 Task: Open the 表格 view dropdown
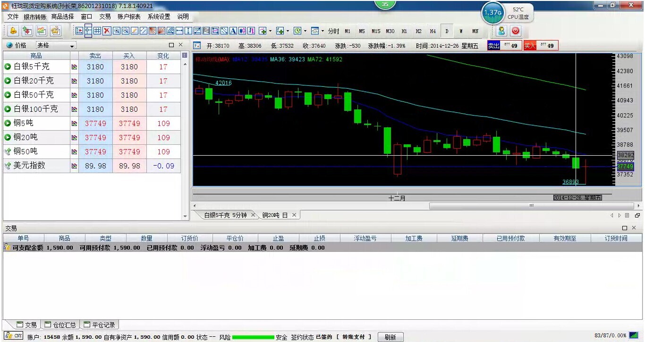coord(56,45)
